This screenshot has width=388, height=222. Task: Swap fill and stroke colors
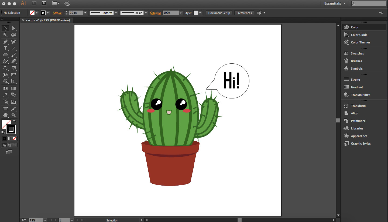[x=15, y=121]
